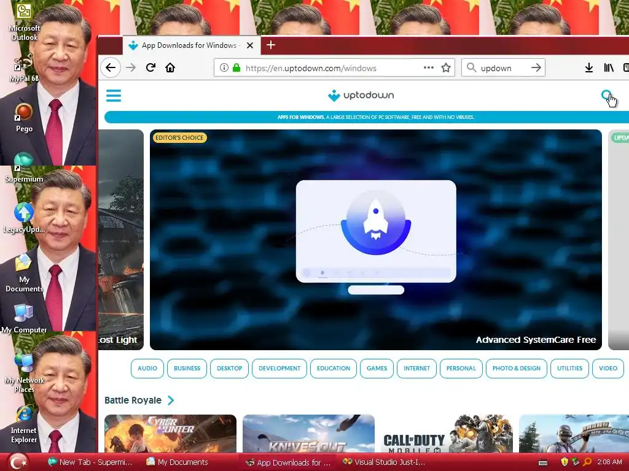Click the security shield tray icon
This screenshot has height=471, width=629.
click(x=565, y=462)
